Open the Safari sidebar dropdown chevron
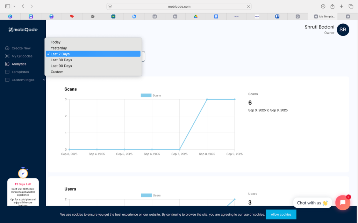 14,6
